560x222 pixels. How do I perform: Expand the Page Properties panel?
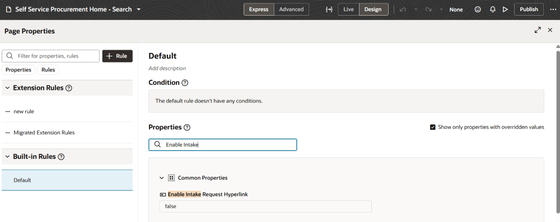pyautogui.click(x=538, y=30)
